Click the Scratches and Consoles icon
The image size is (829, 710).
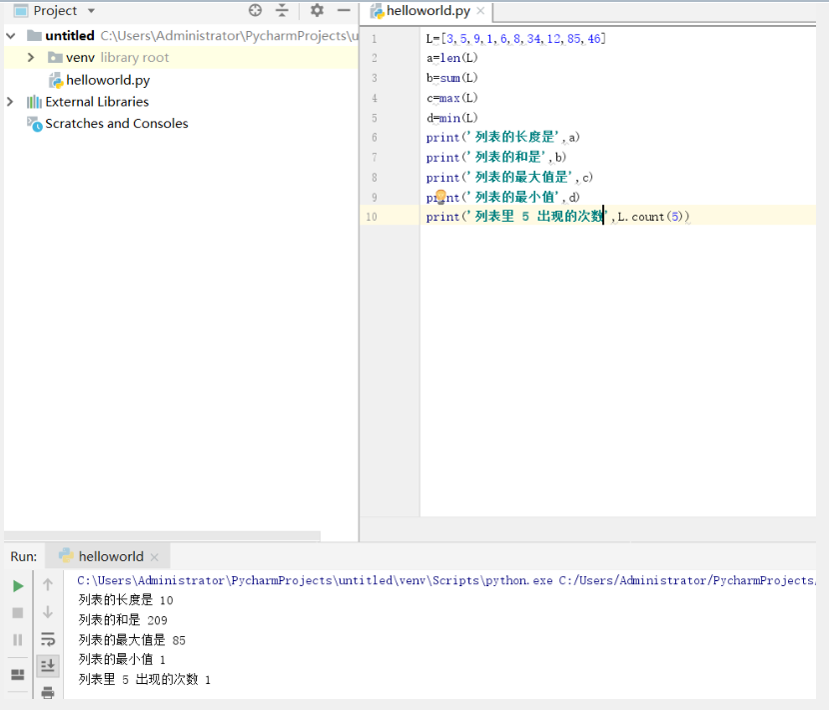point(35,124)
